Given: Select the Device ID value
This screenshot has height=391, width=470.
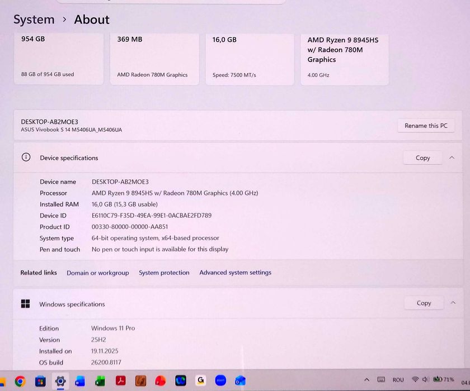Looking at the screenshot, I should [152, 216].
